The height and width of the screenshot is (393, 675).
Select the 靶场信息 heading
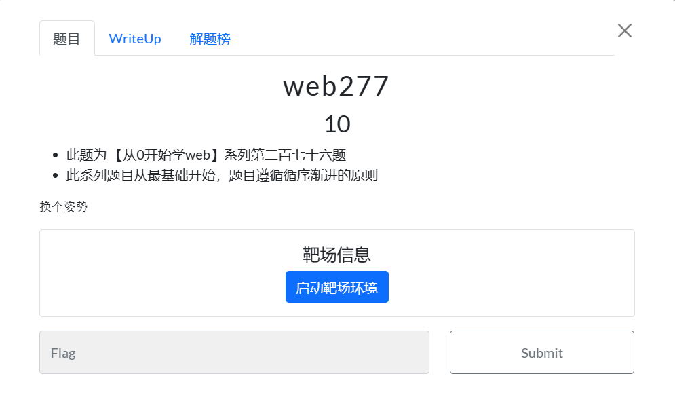[x=336, y=255]
